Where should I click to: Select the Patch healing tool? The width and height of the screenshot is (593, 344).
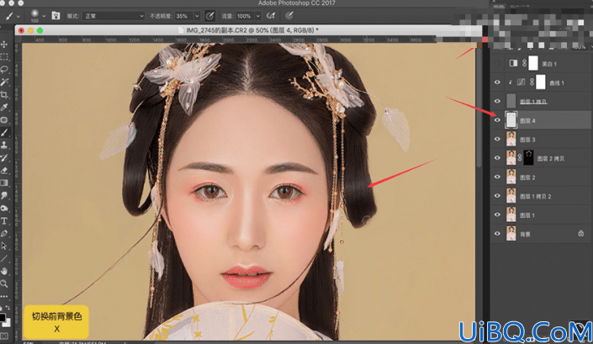[4, 119]
